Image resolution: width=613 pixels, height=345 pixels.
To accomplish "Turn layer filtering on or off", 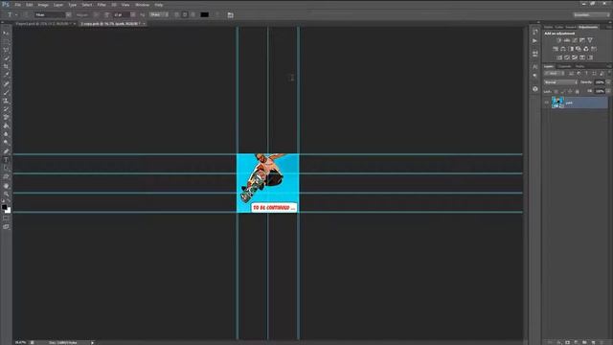I will click(609, 73).
